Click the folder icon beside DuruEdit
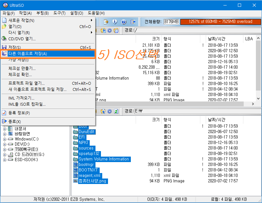Screen dimensions: 262x203 pos(76,132)
